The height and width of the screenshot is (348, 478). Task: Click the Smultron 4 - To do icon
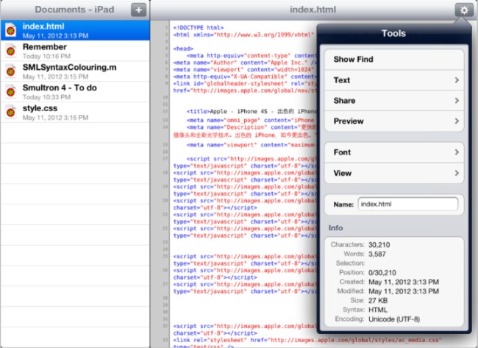[11, 92]
